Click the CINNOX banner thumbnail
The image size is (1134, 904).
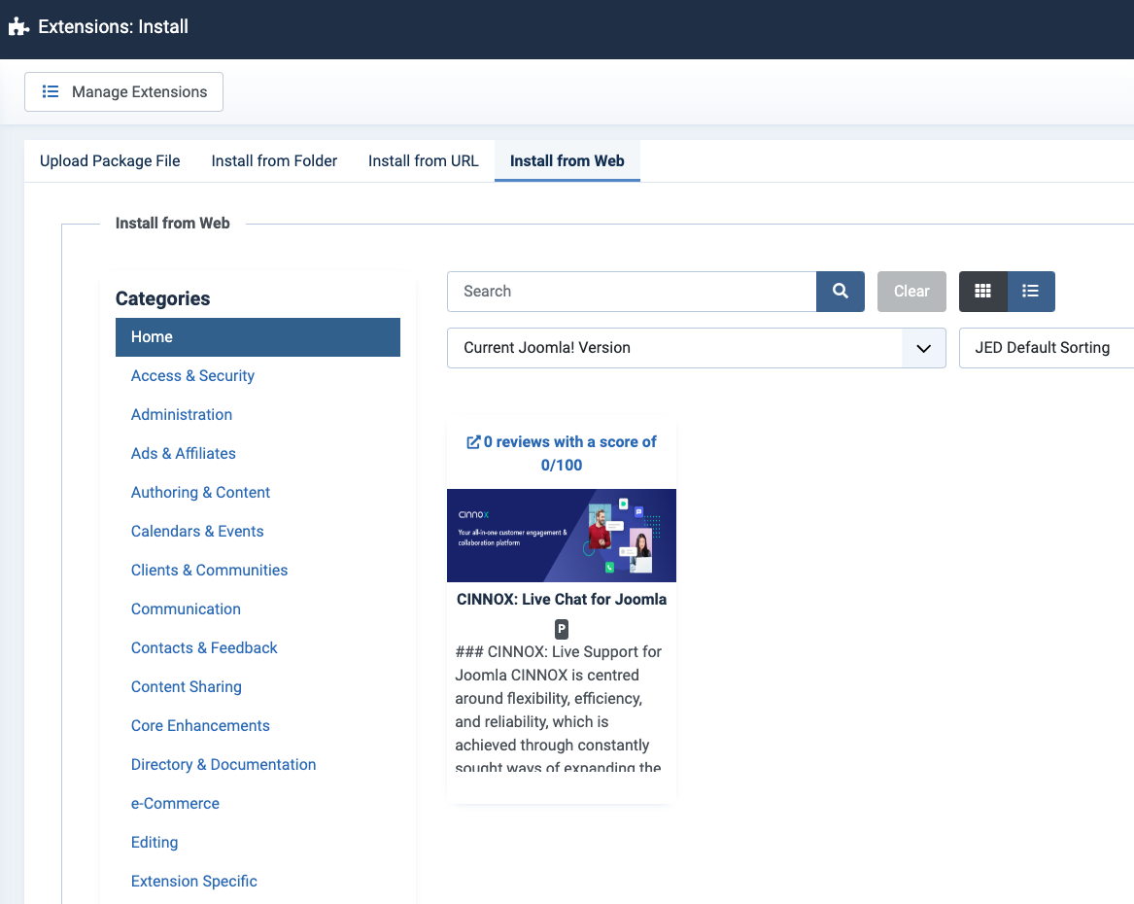562,536
